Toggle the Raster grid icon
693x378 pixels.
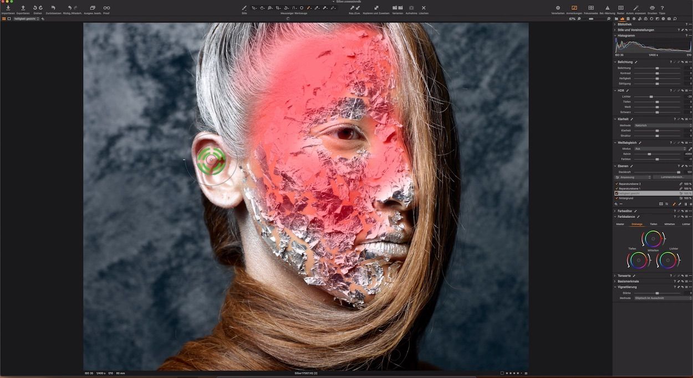[620, 8]
